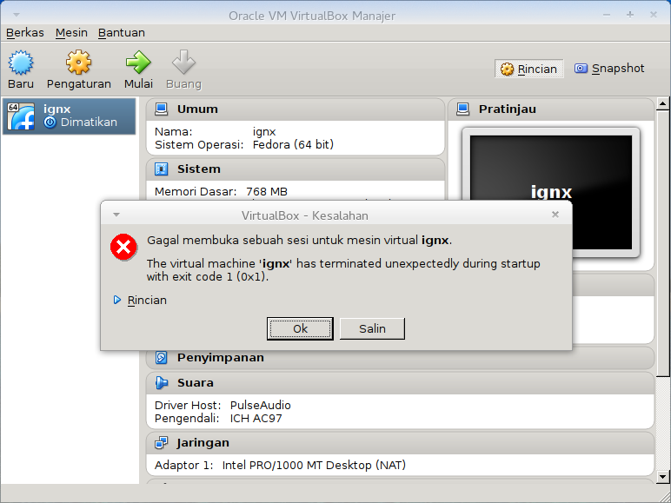Select the ignx machine in list
Image resolution: width=671 pixels, height=503 pixels.
coord(69,116)
